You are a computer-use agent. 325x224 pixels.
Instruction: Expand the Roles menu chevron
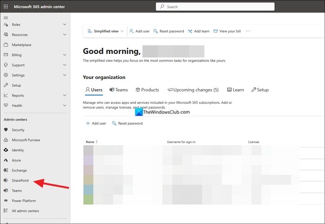pyautogui.click(x=65, y=25)
